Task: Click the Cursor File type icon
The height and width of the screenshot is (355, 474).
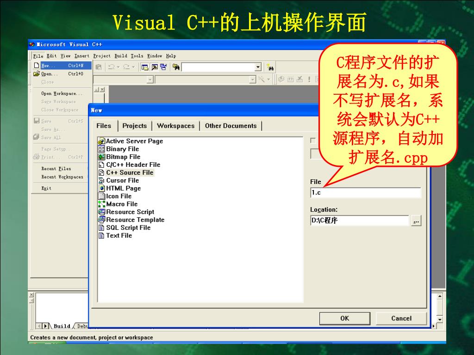Action: tap(101, 180)
